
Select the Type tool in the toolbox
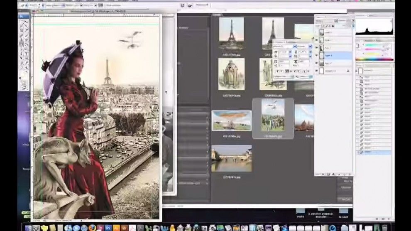(26, 54)
